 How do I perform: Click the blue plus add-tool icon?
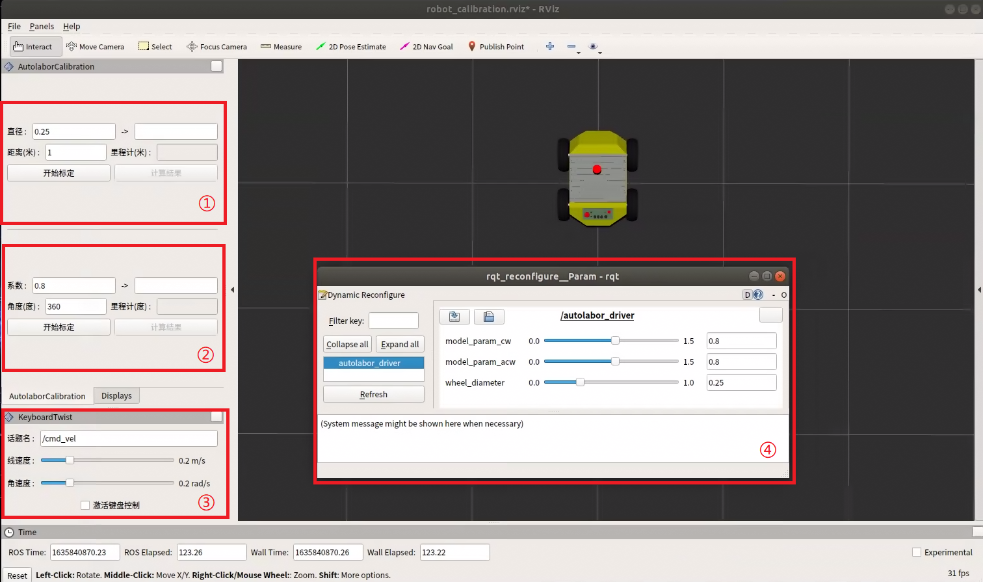pyautogui.click(x=550, y=46)
